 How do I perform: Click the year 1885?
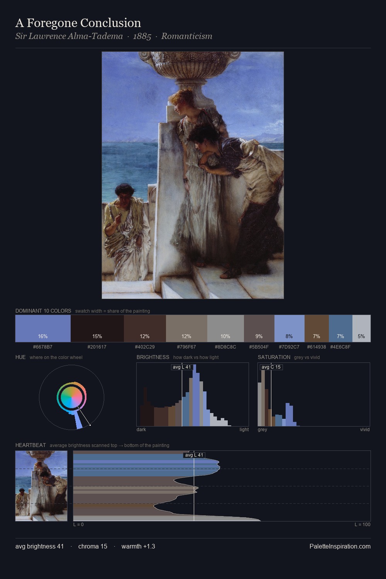tap(142, 36)
